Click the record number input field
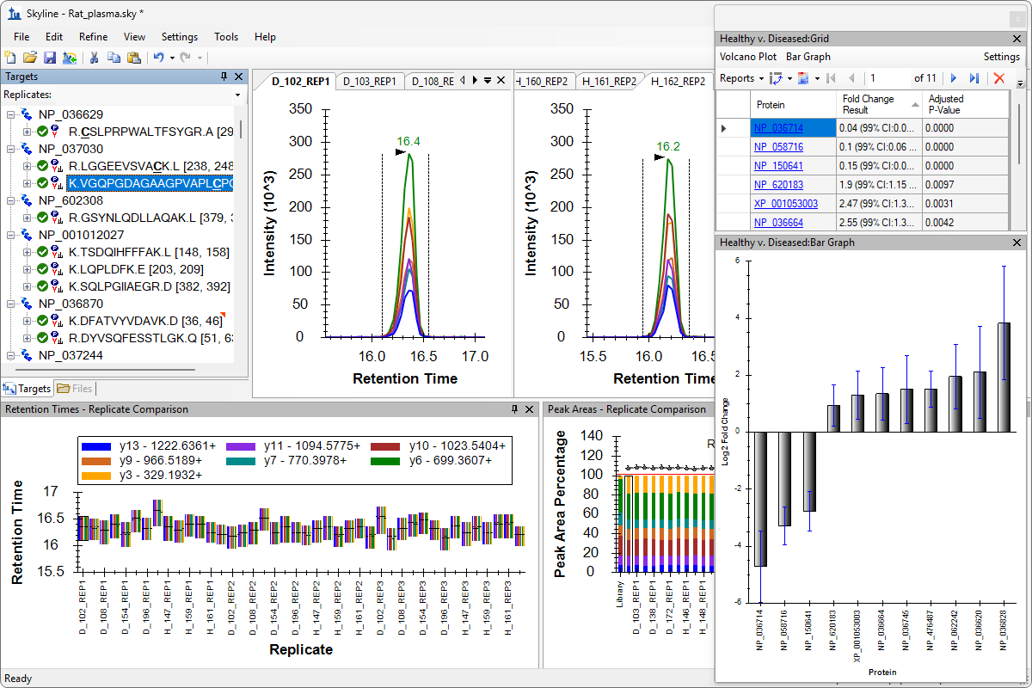Image resolution: width=1032 pixels, height=688 pixels. click(886, 78)
